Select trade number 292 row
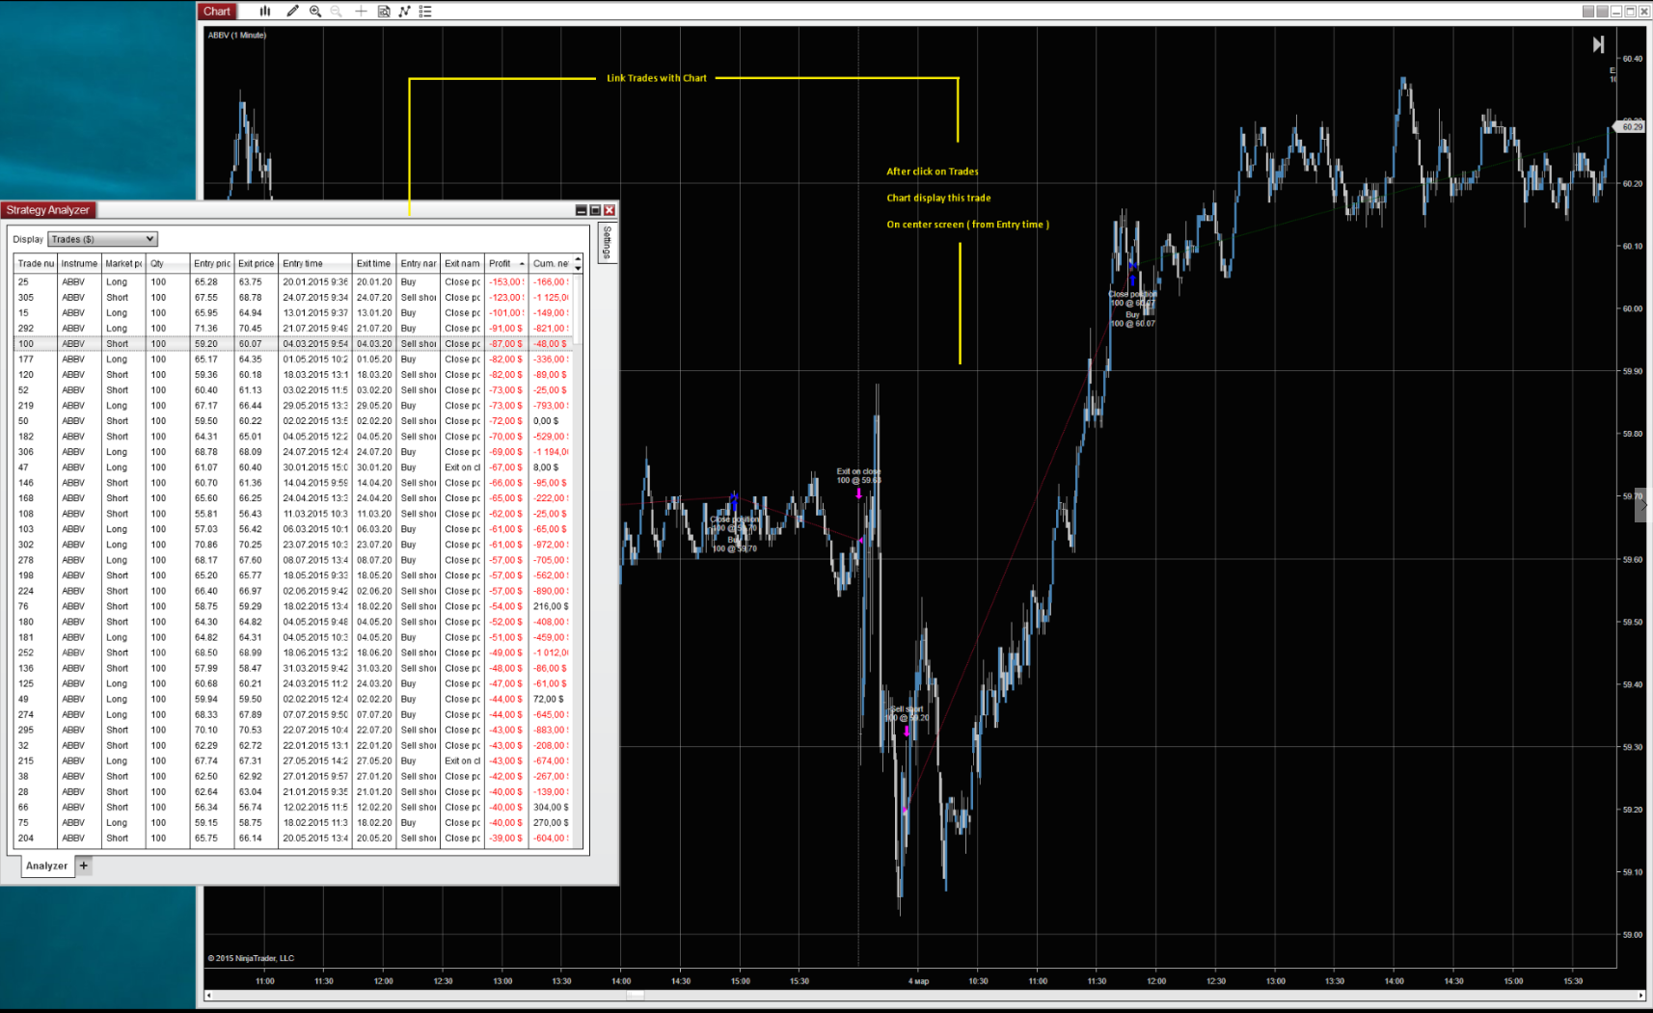 (293, 329)
